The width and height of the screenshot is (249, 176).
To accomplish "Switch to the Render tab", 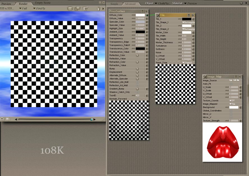I will [x=23, y=4].
